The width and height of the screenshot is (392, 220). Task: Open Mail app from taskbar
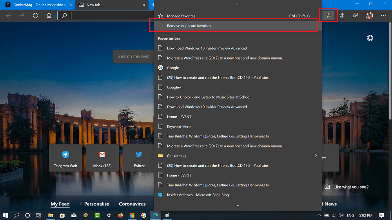click(x=74, y=215)
